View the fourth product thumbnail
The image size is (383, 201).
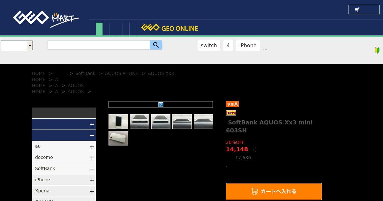click(182, 122)
